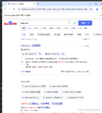
Task: Expand the 更多 tab options
Action: click(x=86, y=28)
